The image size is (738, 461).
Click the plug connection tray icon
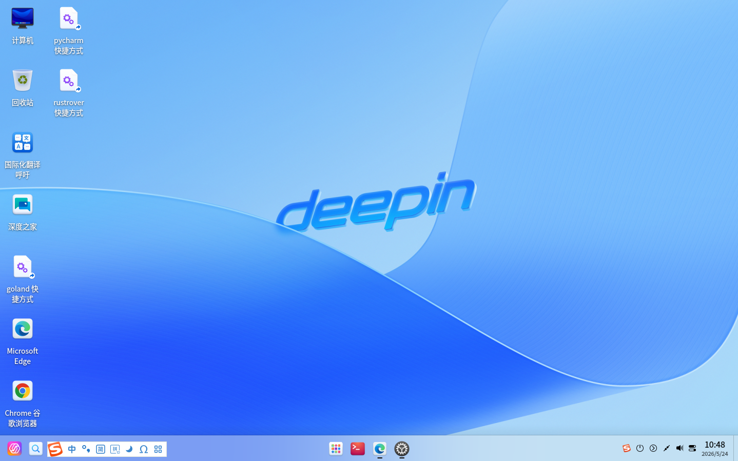click(x=667, y=448)
